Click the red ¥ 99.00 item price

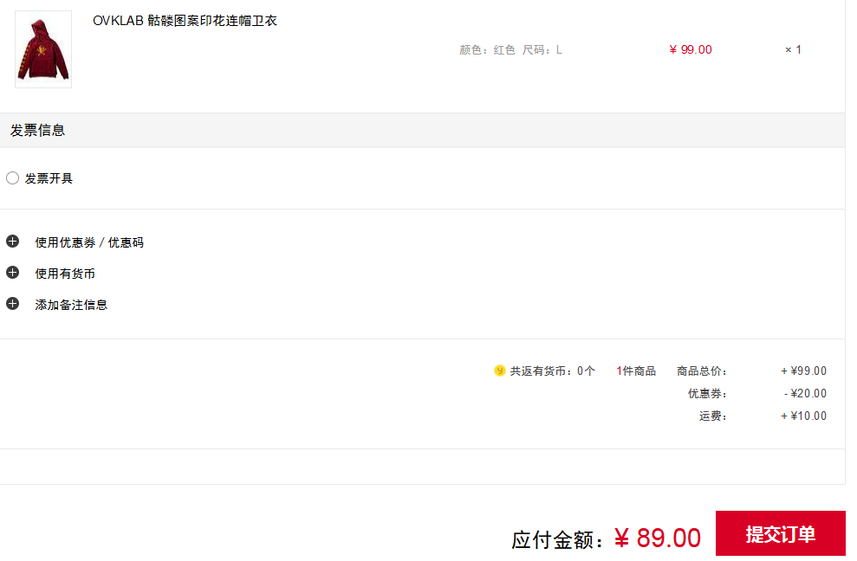coord(691,49)
